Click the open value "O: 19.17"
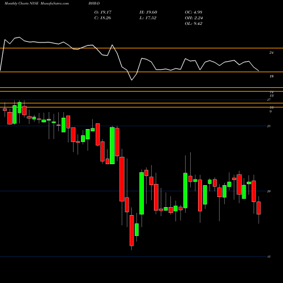This screenshot has height=283, width=283. click(103, 12)
